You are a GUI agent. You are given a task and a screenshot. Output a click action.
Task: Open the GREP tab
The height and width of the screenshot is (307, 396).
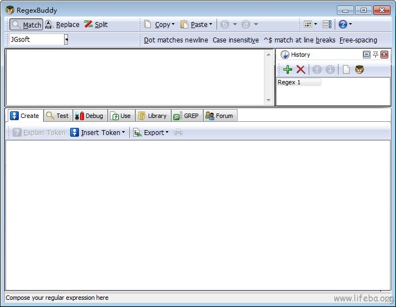point(187,116)
